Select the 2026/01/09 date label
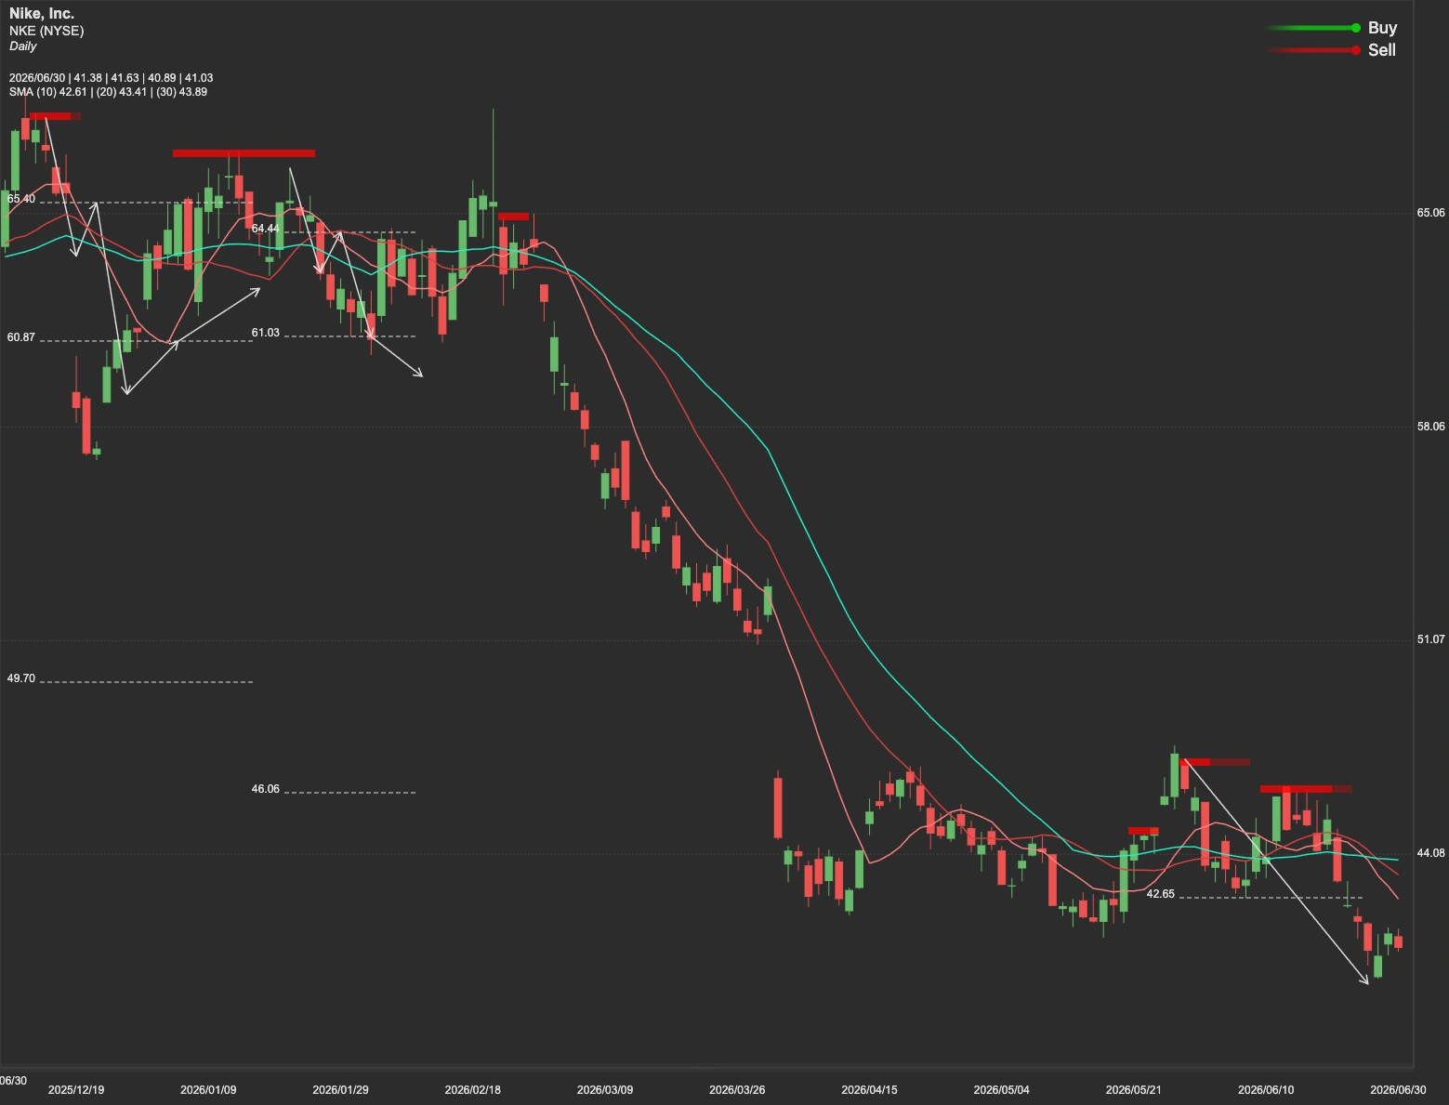Image resolution: width=1449 pixels, height=1105 pixels. (208, 1089)
